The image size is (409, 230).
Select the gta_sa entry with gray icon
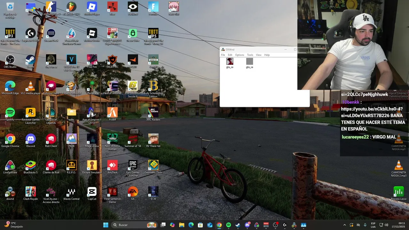click(x=250, y=63)
